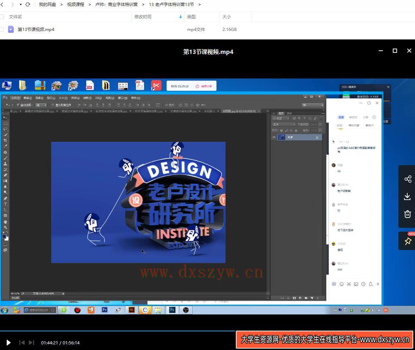Toggle lock transparent pixels in Layers panel
This screenshot has width=415, height=350.
(281, 131)
